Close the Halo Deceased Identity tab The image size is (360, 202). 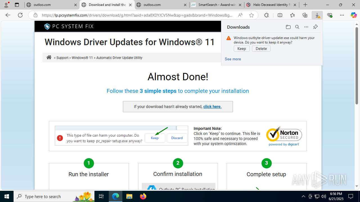pos(295,5)
